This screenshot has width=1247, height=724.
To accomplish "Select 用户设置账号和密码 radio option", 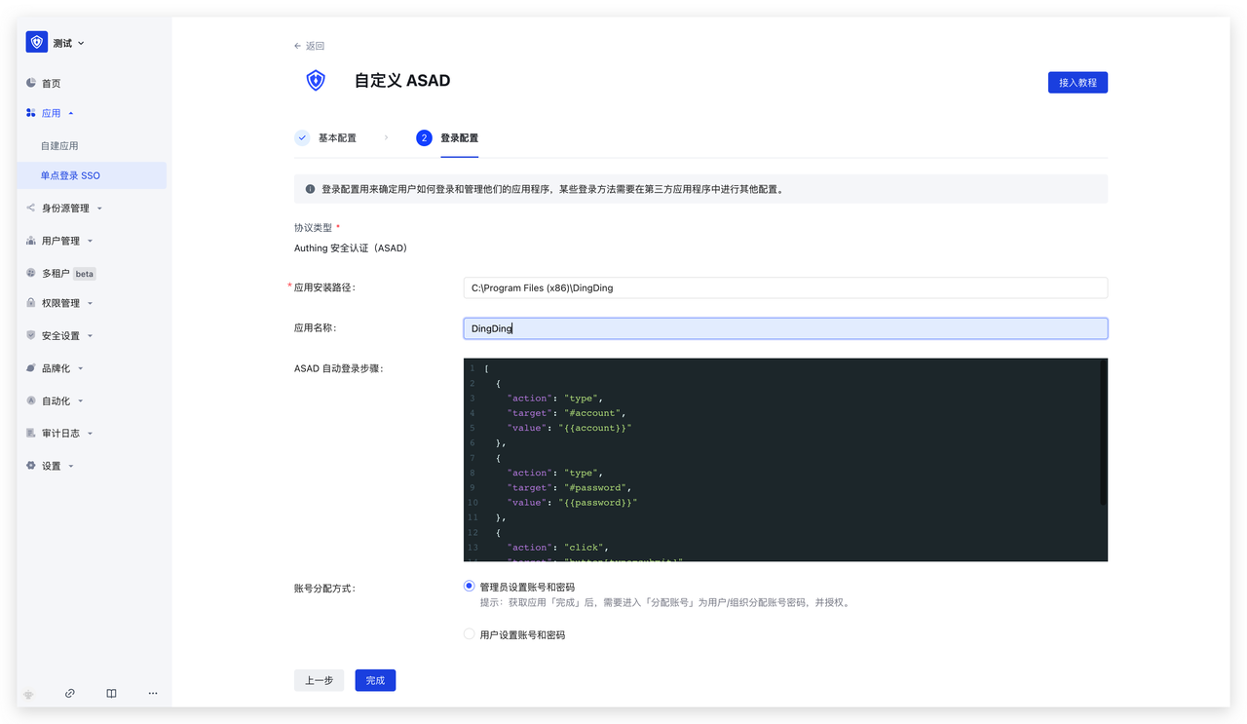I will tap(470, 634).
